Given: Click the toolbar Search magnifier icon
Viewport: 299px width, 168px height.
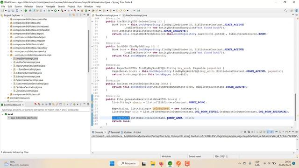Looking at the screenshot, I should point(285,11).
